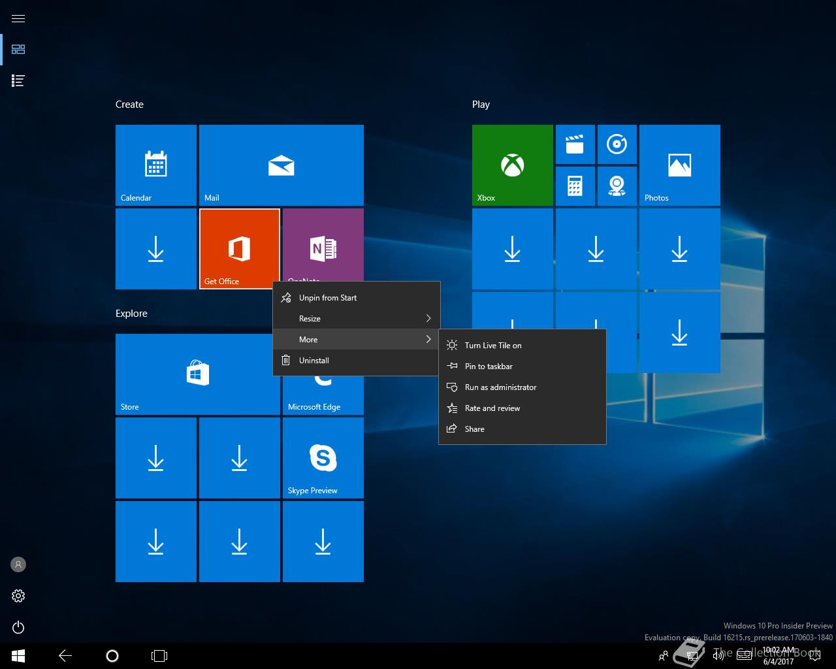Open the Power options
The image size is (836, 669).
pyautogui.click(x=18, y=627)
